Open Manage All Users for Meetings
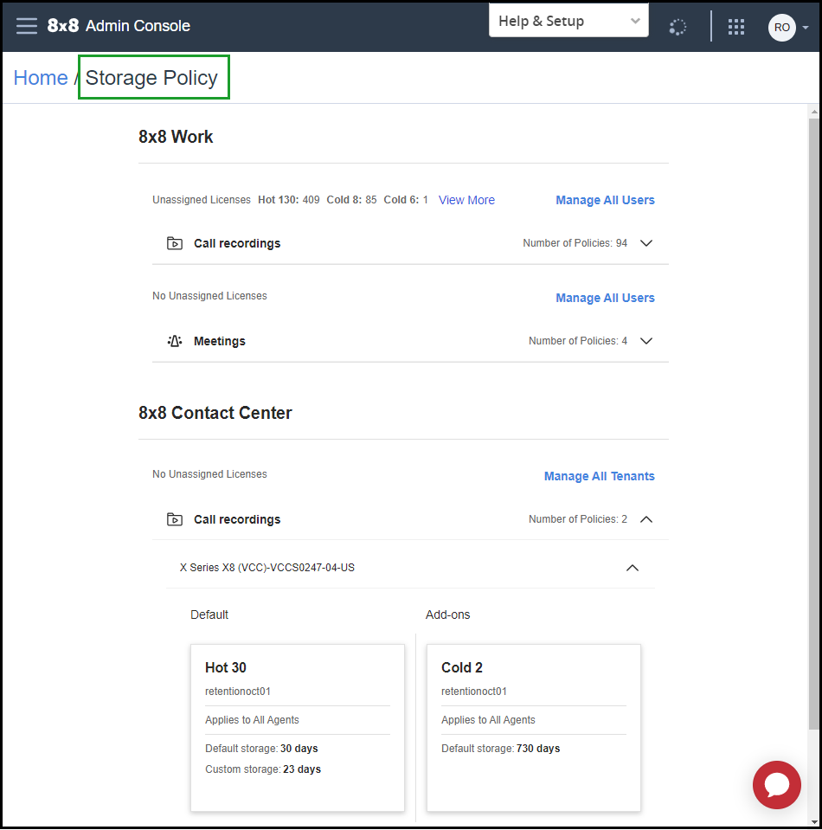The height and width of the screenshot is (830, 822). tap(605, 298)
